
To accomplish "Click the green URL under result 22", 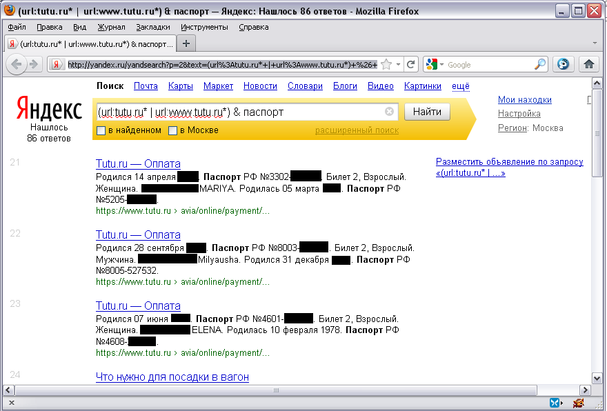I will tap(183, 282).
